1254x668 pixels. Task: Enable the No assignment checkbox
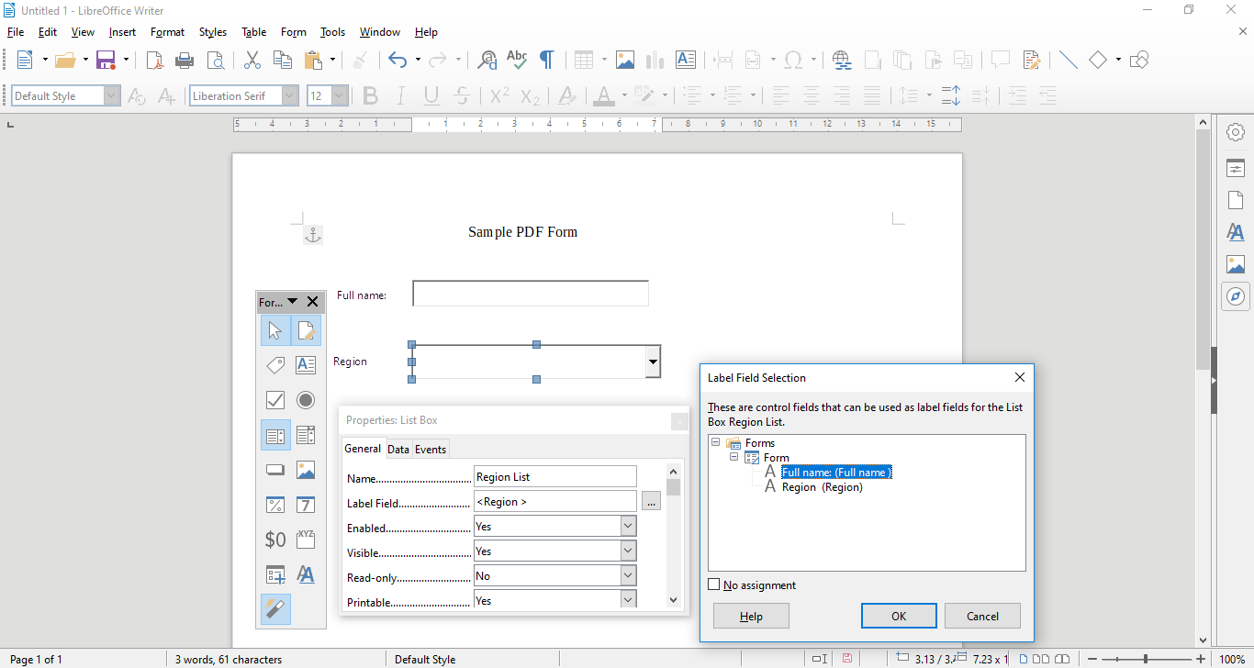click(x=715, y=585)
